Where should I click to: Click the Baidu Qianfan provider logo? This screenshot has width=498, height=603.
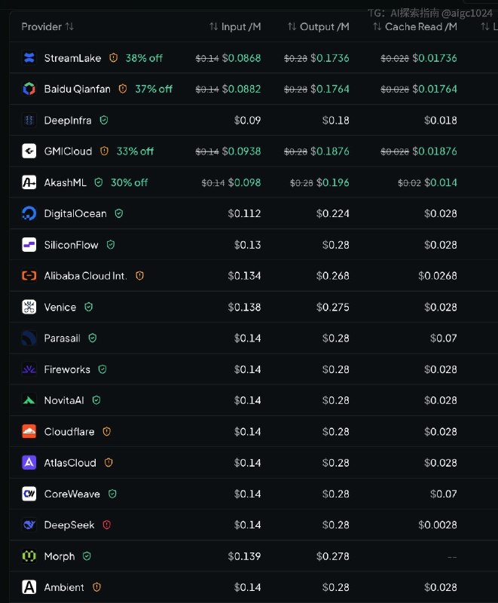pyautogui.click(x=29, y=89)
